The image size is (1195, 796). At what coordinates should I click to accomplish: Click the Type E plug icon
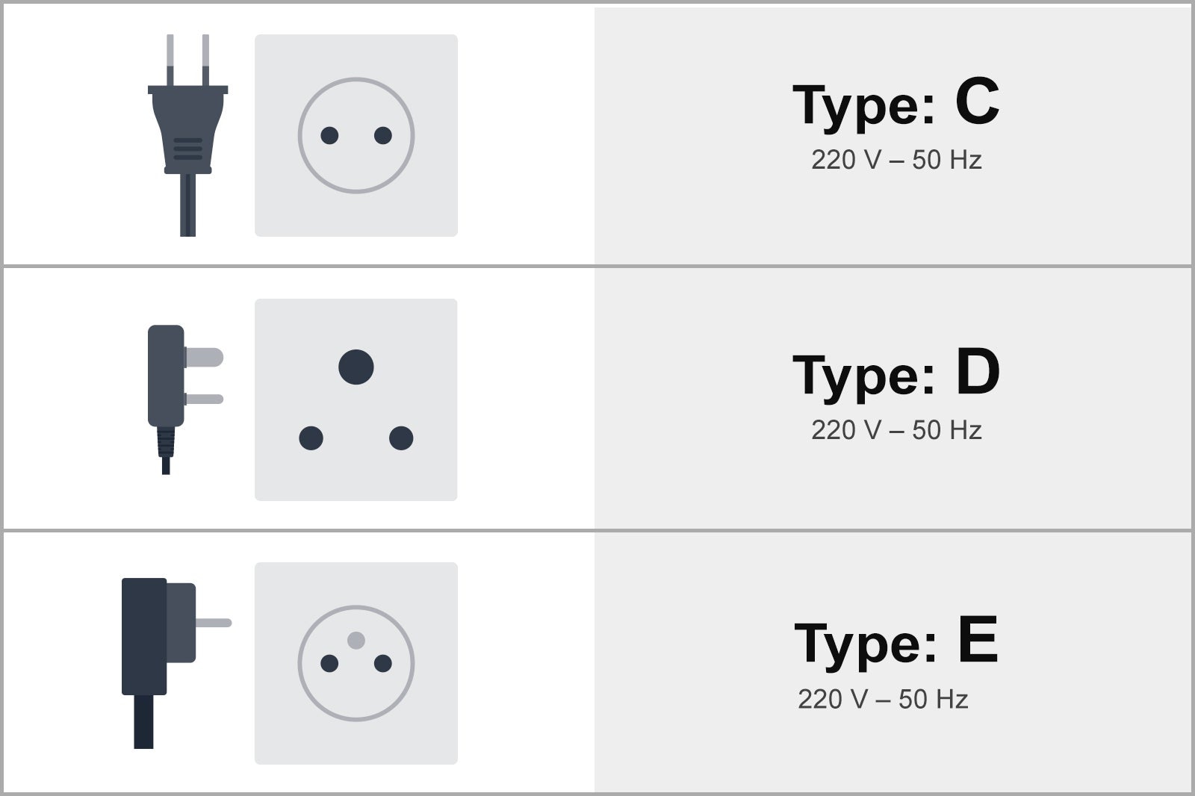(176, 663)
